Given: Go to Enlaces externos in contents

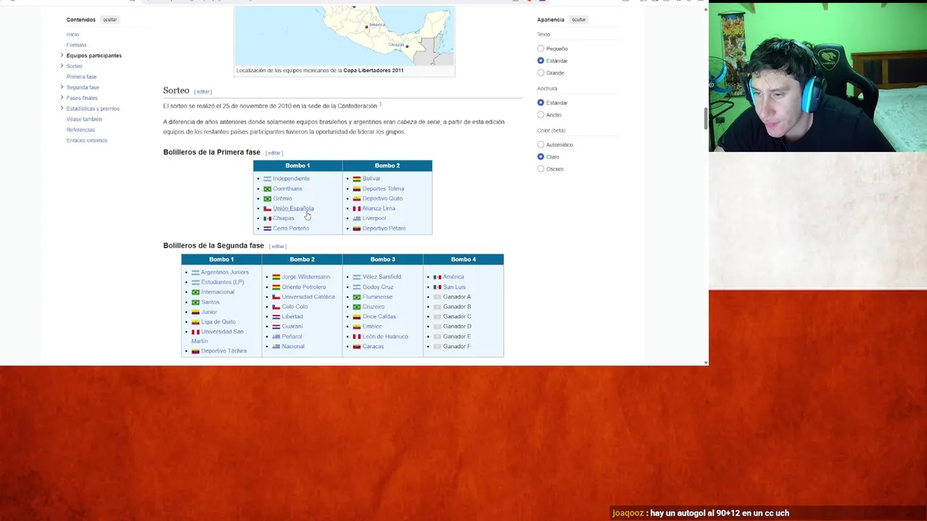Looking at the screenshot, I should [87, 140].
